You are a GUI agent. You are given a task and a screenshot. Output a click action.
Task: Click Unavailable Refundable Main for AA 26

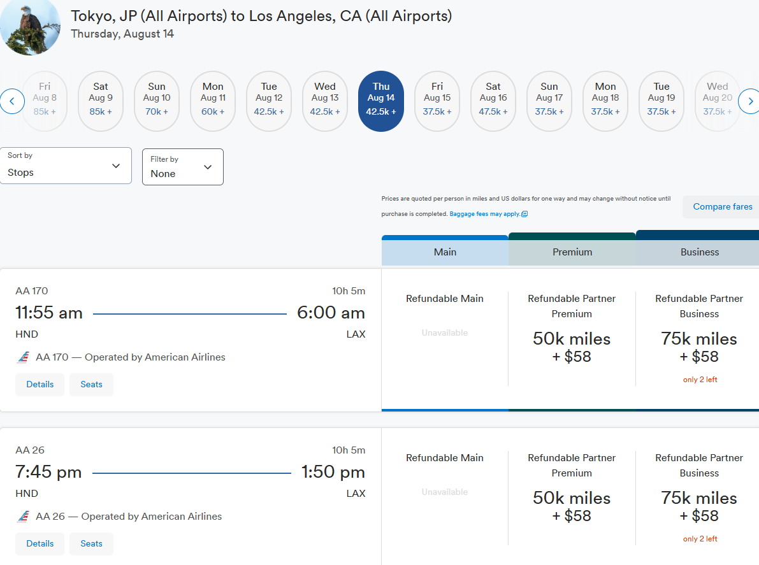pyautogui.click(x=445, y=492)
